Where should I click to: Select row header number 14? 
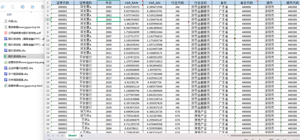[48, 57]
